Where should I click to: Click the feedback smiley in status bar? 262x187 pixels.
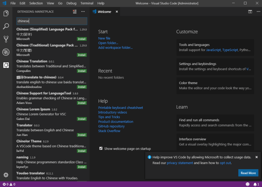pos(248,184)
